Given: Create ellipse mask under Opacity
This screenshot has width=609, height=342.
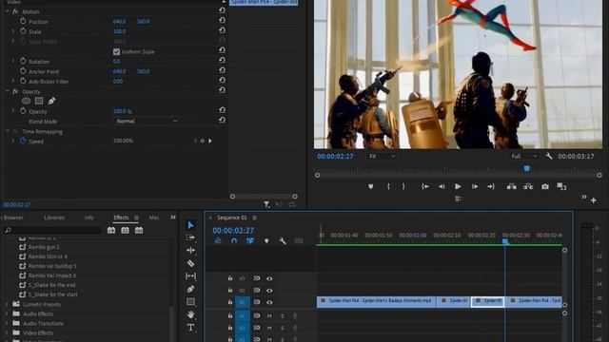Looking at the screenshot, I should pyautogui.click(x=26, y=101).
